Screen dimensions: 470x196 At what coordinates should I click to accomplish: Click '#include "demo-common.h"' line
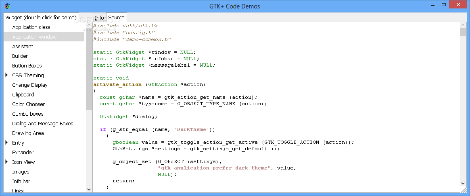132,39
